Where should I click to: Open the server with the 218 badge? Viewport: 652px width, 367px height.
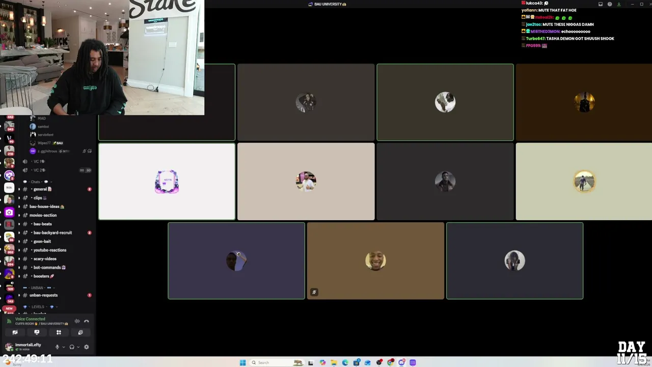(9, 150)
